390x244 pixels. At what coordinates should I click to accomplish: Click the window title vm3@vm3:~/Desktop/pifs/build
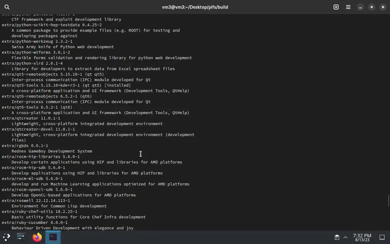point(195,7)
